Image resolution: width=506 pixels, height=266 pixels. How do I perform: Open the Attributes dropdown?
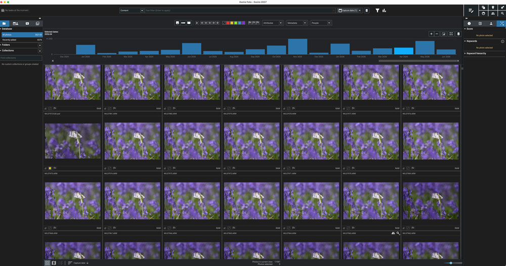tap(273, 23)
